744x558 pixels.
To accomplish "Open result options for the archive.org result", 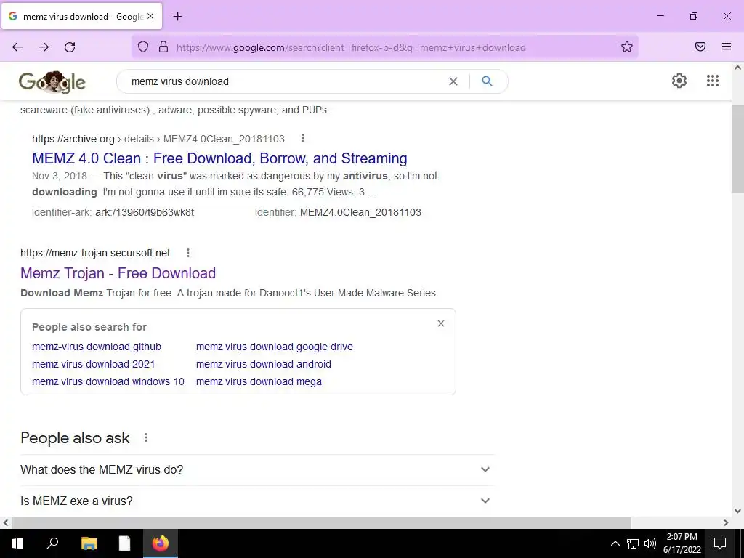I will tap(303, 138).
